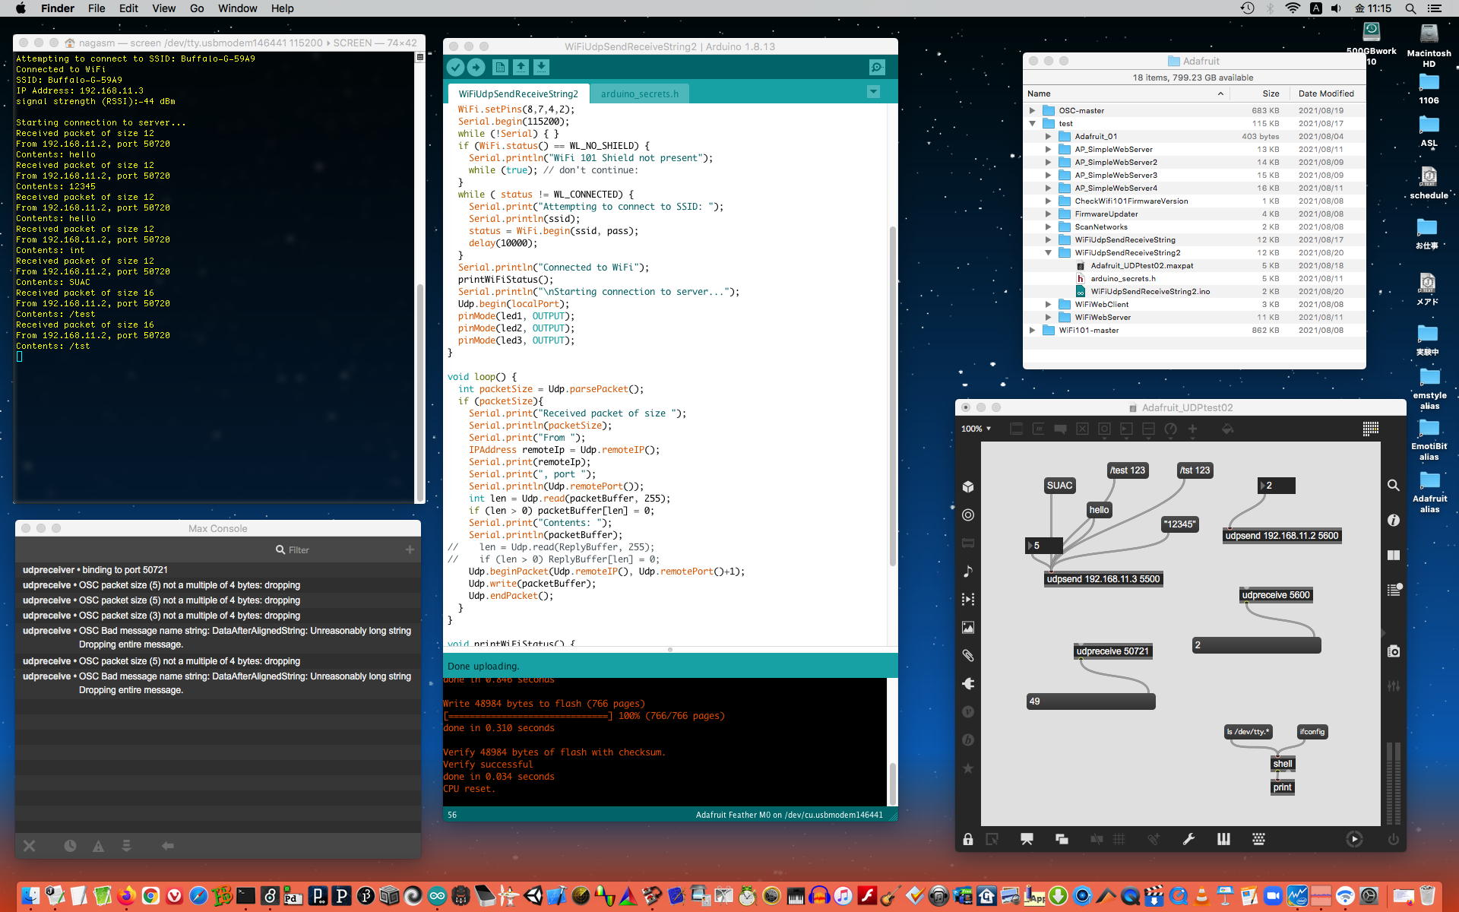Switch to arduino_secrets.h tab
1459x912 pixels.
click(x=639, y=94)
